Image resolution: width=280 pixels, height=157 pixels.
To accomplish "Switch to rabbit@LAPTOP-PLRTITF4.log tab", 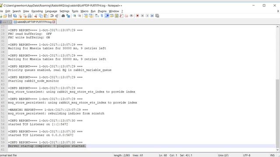I will coord(34,22).
